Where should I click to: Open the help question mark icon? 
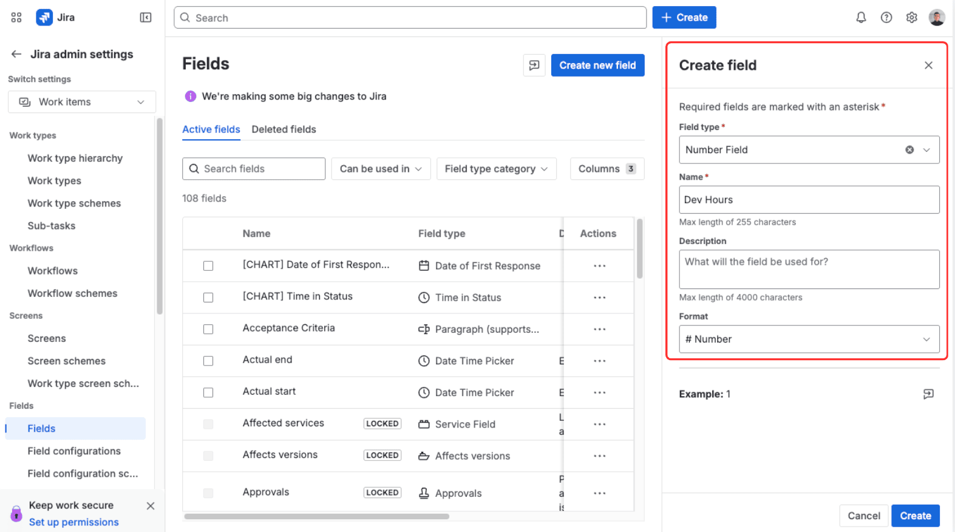click(x=886, y=18)
